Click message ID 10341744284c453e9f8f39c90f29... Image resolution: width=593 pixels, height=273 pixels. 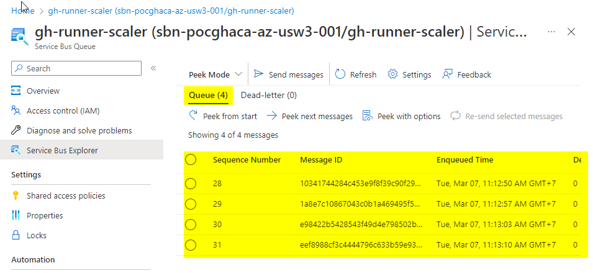360,184
